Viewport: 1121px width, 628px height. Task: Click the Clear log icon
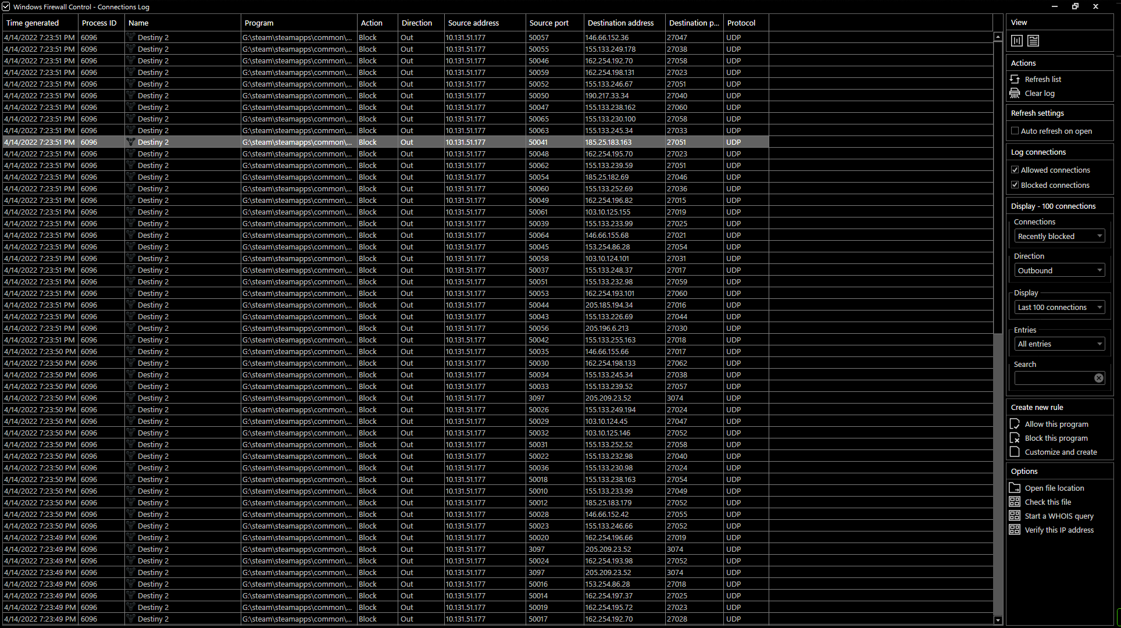[x=1015, y=93]
